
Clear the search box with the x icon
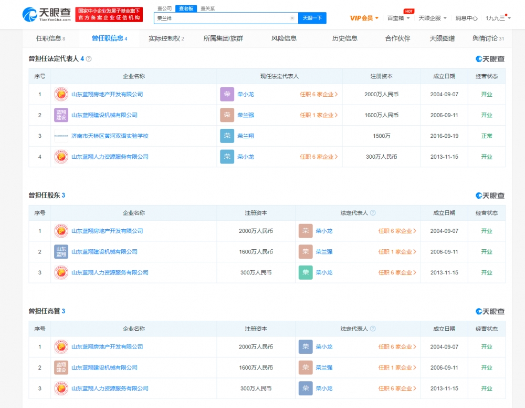click(292, 18)
